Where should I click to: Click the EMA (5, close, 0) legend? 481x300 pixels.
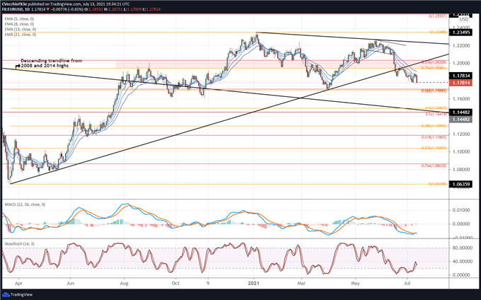pyautogui.click(x=19, y=18)
